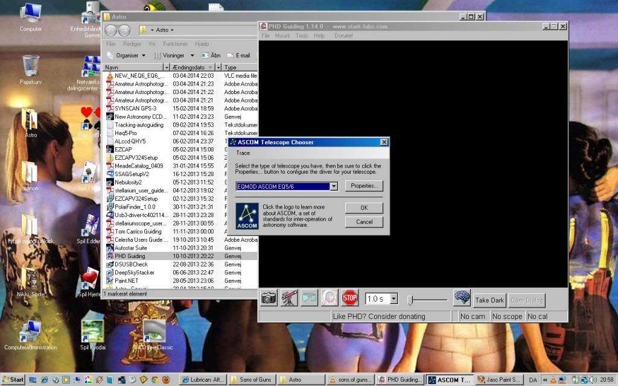This screenshot has width=618, height=386.
Task: Select the Computeradministration desktop shortcut
Action: (x=30, y=335)
